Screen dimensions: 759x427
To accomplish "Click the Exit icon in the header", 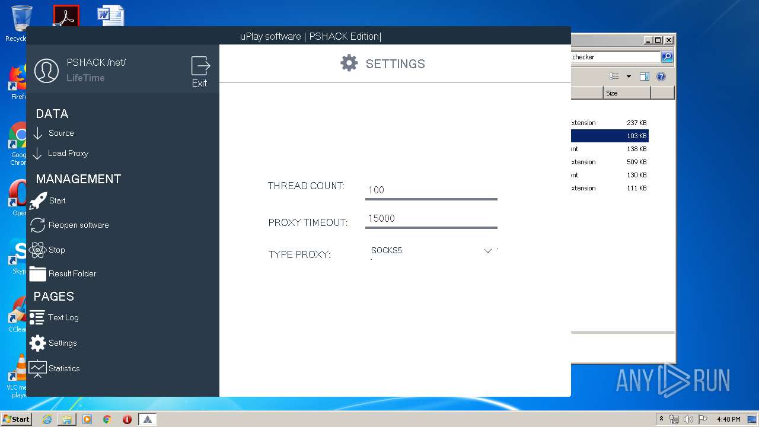I will (x=200, y=66).
